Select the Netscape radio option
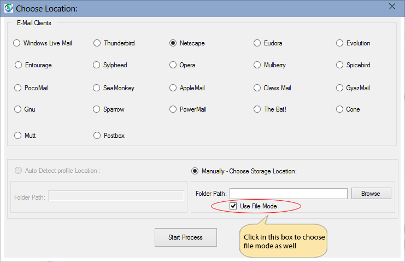The width and height of the screenshot is (405, 262). (x=173, y=43)
